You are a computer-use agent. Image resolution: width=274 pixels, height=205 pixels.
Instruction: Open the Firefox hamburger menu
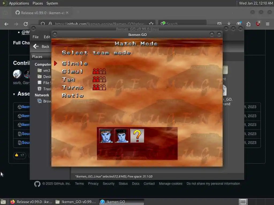pyautogui.click(x=268, y=24)
